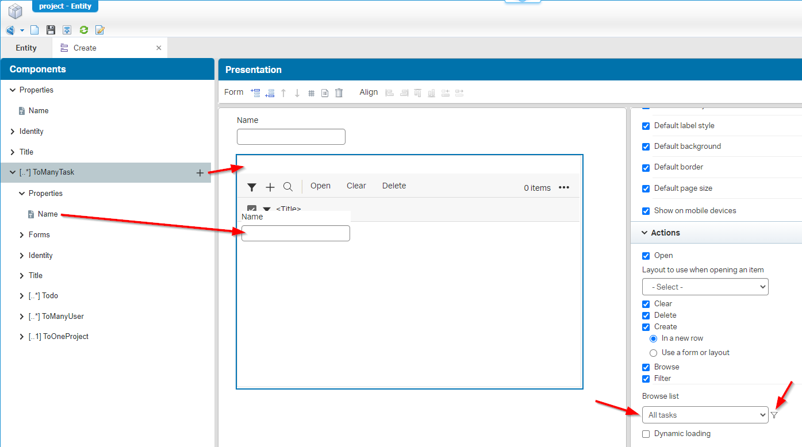Close the Create tab
Image resolution: width=802 pixels, height=447 pixels.
click(158, 48)
